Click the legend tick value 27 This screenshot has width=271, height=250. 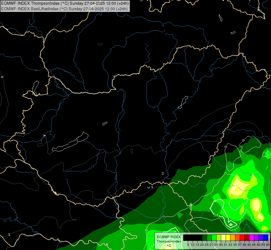tap(211, 245)
